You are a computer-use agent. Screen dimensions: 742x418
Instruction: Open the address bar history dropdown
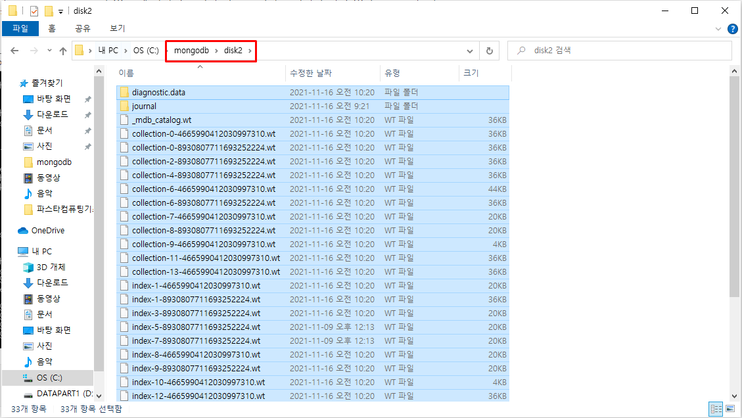(x=469, y=51)
